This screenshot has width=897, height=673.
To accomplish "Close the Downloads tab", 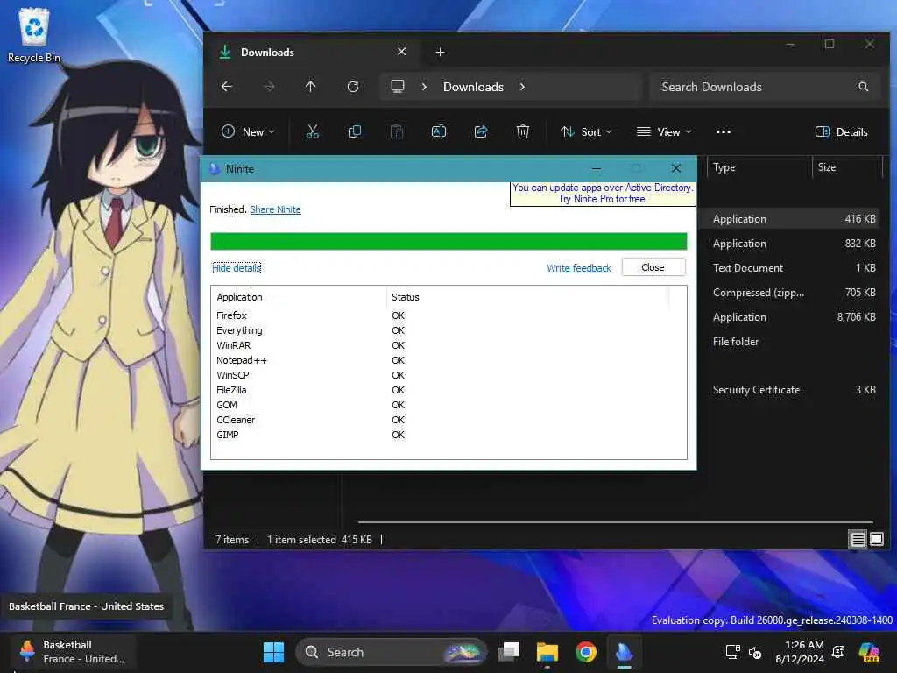I will point(401,52).
